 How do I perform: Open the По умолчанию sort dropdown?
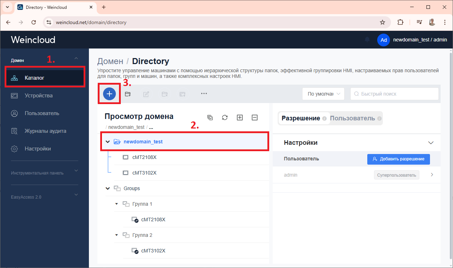click(323, 94)
